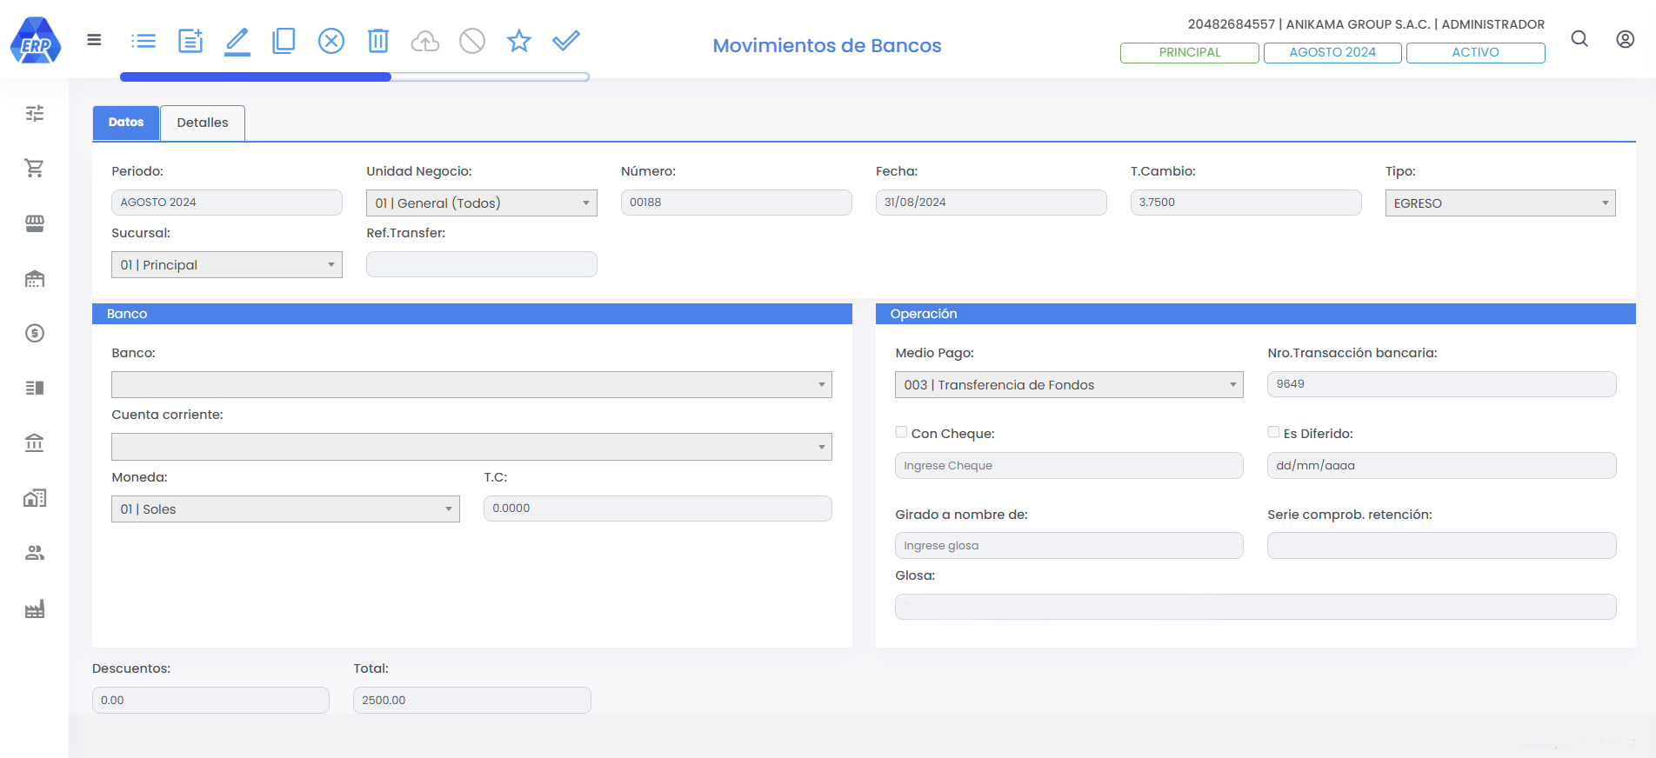Open the accounting ledger sidebar icon
1656x758 pixels.
click(x=35, y=388)
